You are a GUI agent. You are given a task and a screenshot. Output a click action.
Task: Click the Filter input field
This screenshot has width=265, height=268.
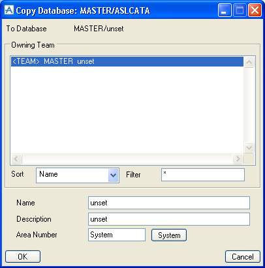[203, 175]
